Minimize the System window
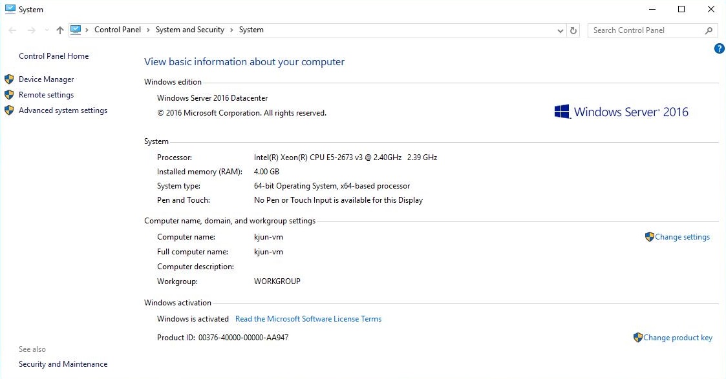726x379 pixels. (652, 9)
